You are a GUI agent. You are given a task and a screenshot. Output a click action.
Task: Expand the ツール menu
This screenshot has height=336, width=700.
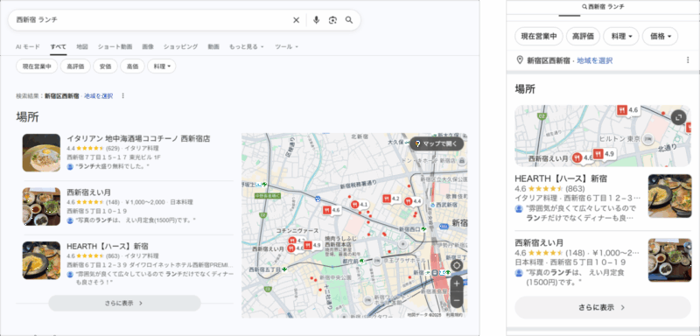(286, 46)
